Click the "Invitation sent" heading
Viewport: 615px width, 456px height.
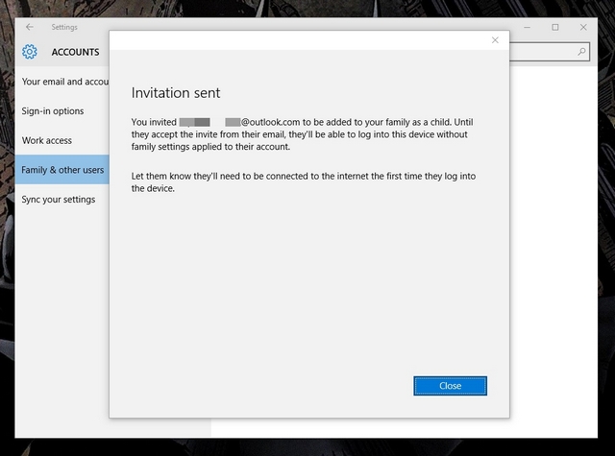tap(176, 93)
